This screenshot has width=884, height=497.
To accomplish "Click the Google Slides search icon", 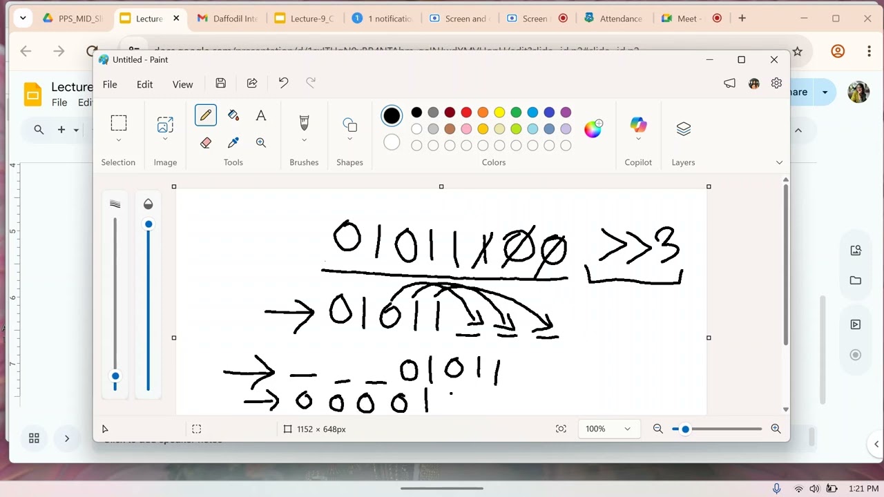I will click(x=39, y=129).
